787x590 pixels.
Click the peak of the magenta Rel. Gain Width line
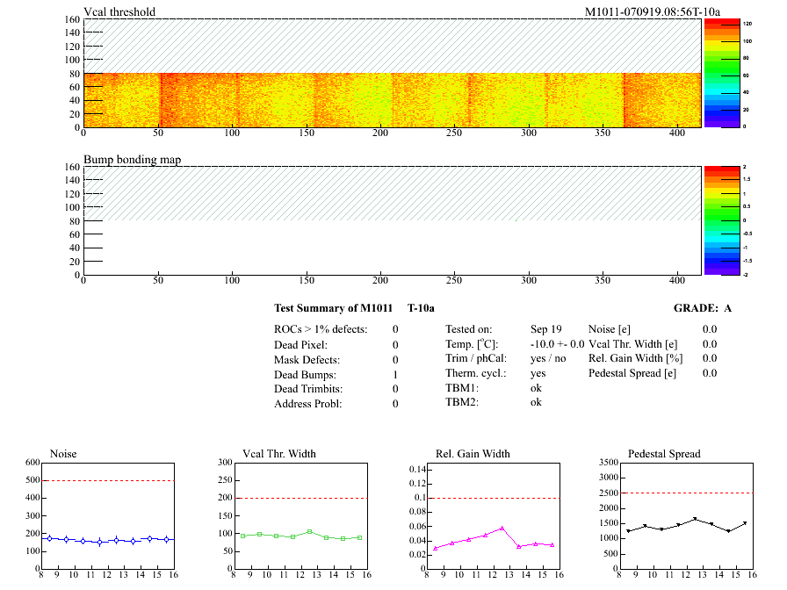(x=502, y=528)
